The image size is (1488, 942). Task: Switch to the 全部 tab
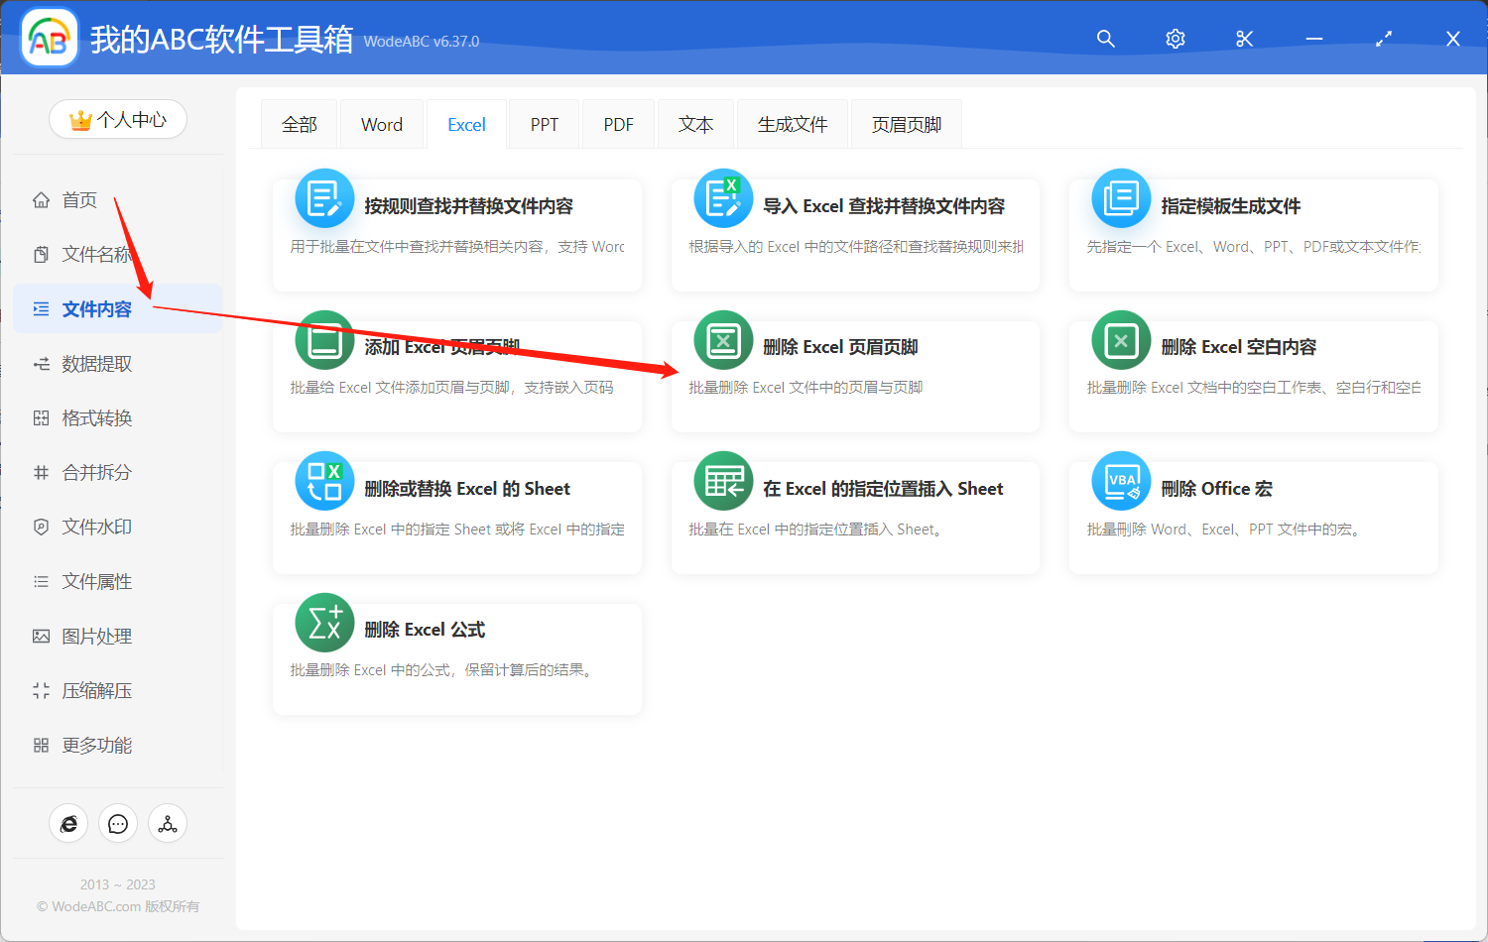click(x=299, y=123)
